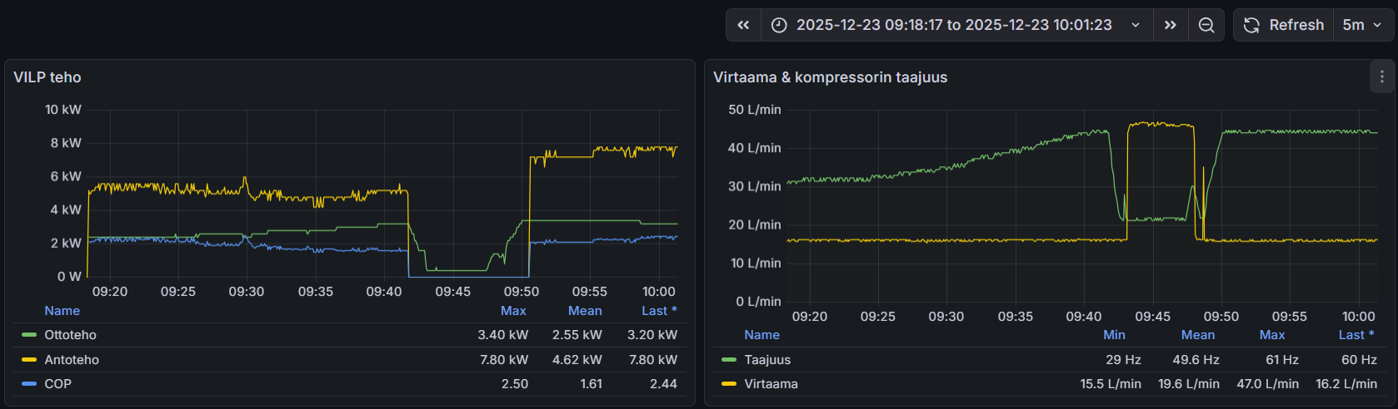Toggle Ottoteho series in legend
This screenshot has width=1398, height=409.
pyautogui.click(x=70, y=335)
